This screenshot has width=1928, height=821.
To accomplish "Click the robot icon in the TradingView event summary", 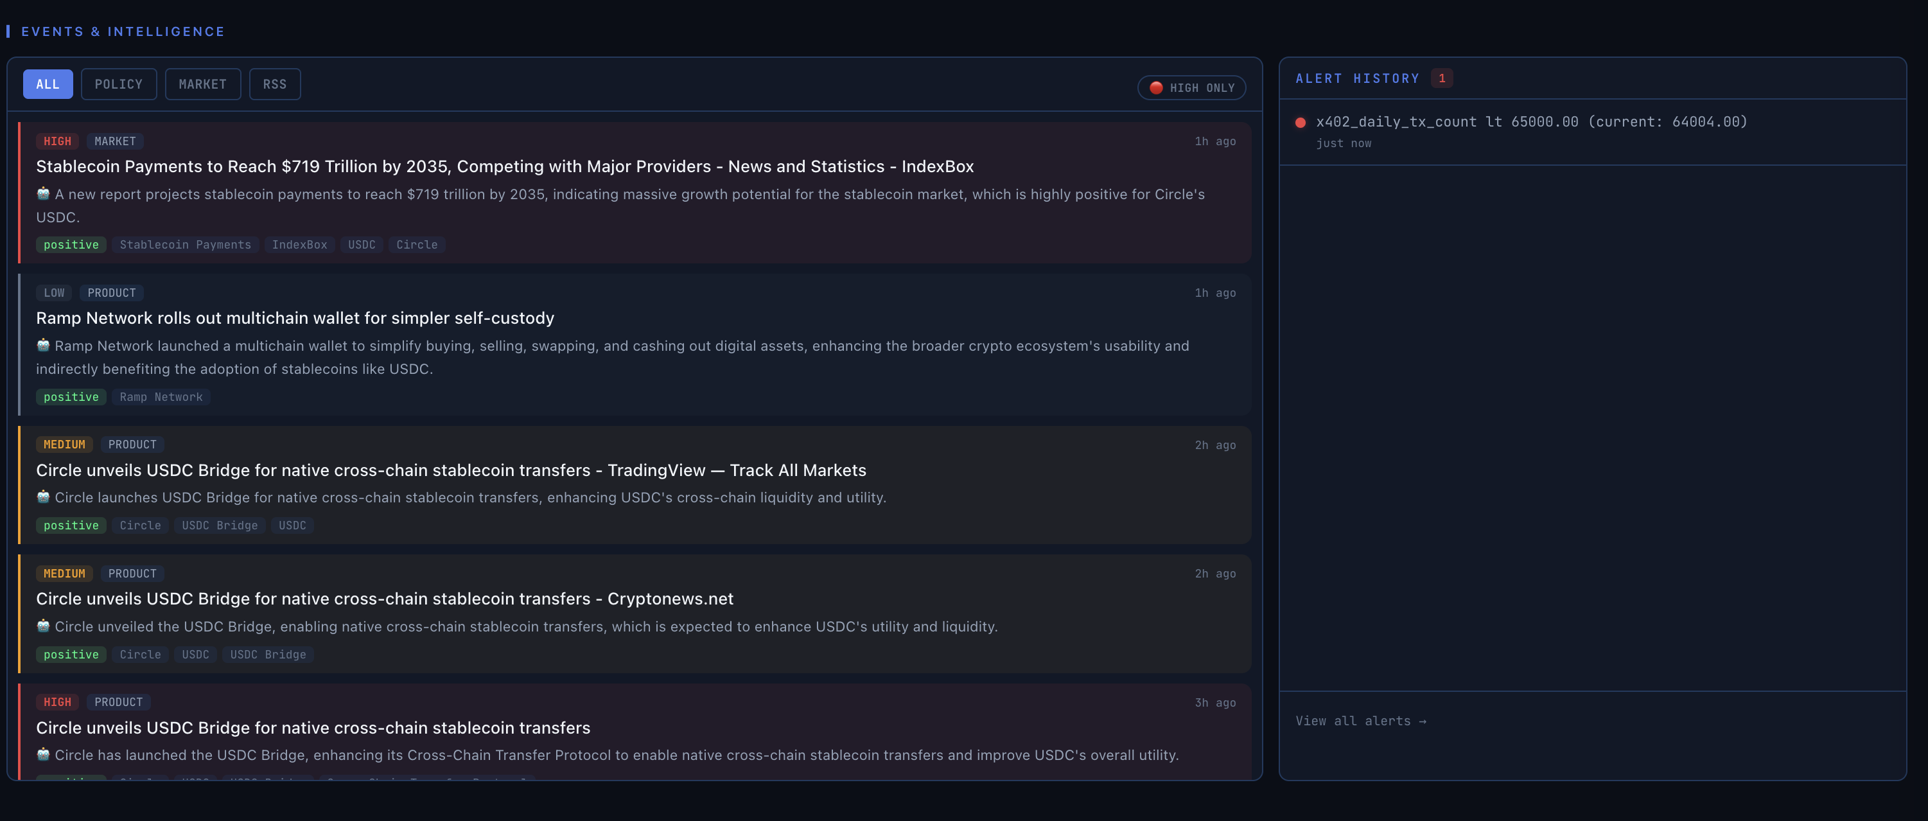I will (x=44, y=497).
